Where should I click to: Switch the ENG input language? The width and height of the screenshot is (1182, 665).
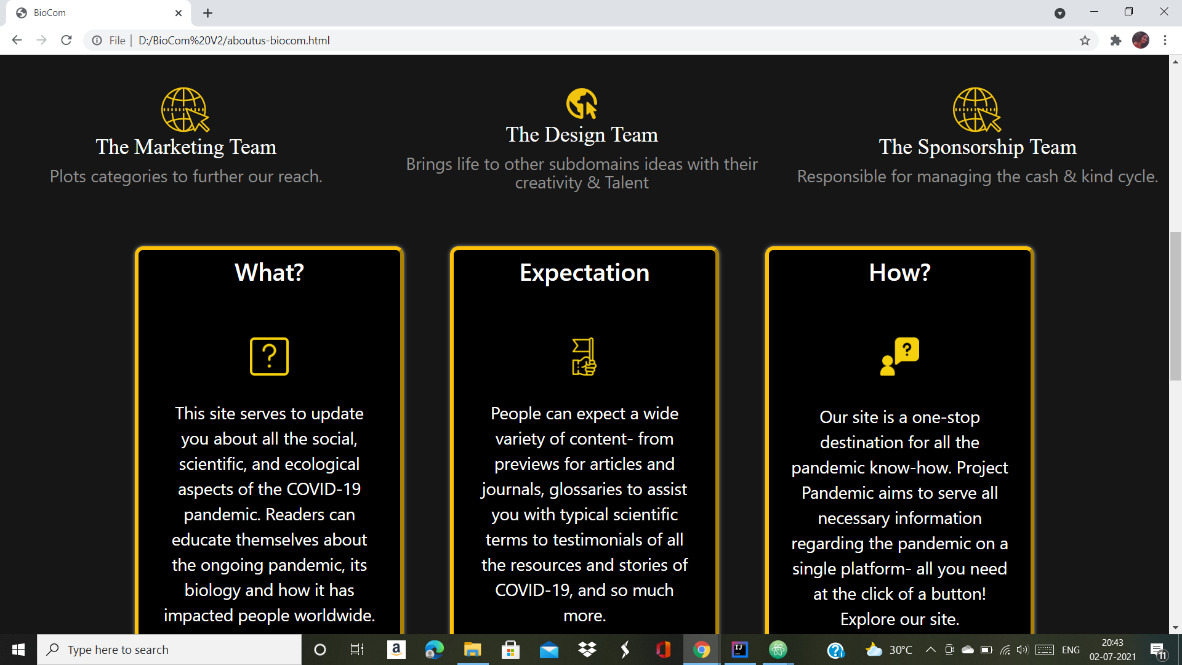1071,650
